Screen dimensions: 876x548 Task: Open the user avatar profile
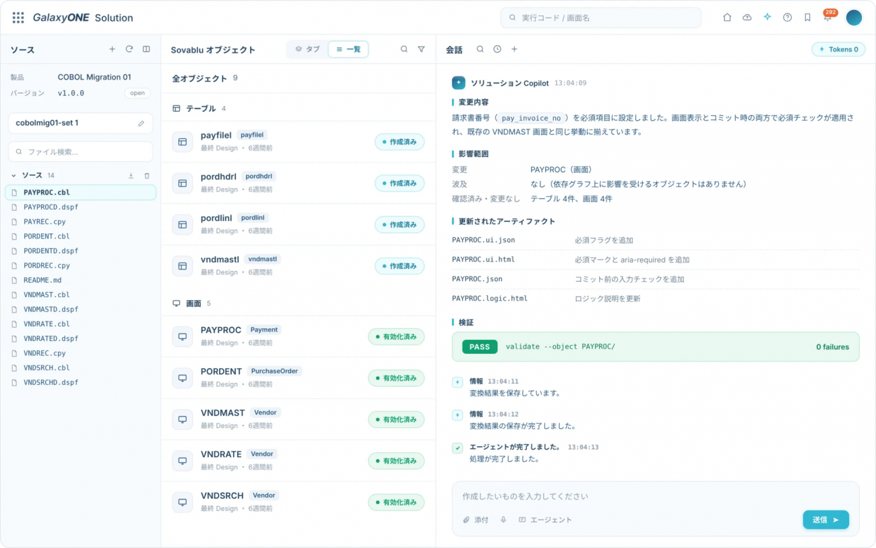tap(854, 18)
